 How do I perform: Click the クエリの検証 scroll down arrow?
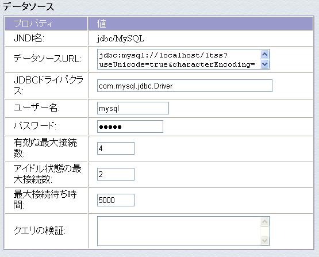tap(264, 240)
